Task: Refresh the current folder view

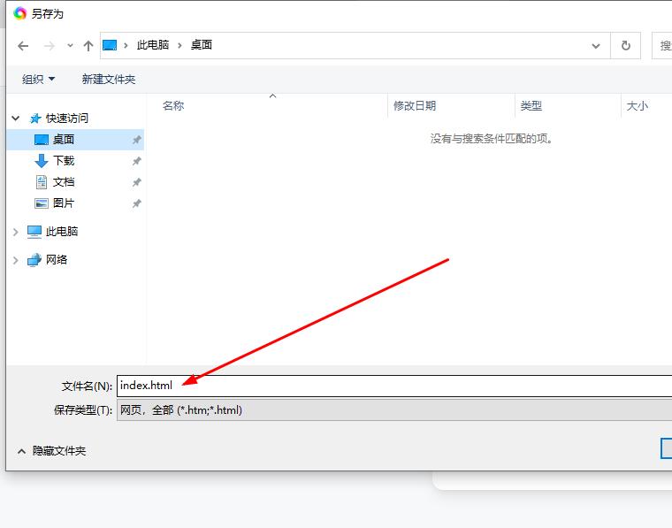Action: pyautogui.click(x=626, y=45)
